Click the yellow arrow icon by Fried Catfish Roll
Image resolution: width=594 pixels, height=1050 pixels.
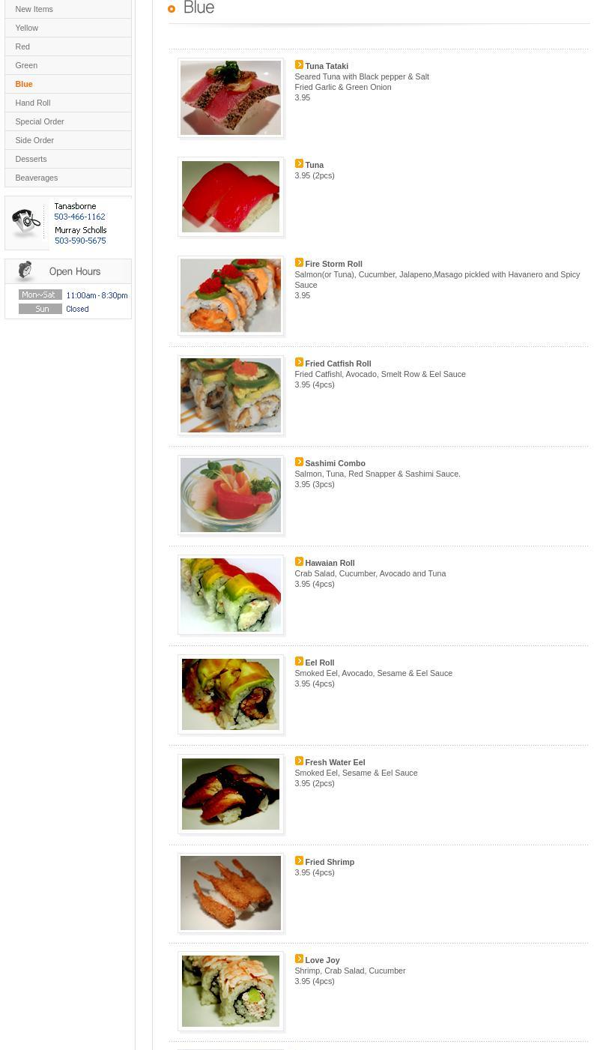pos(299,363)
